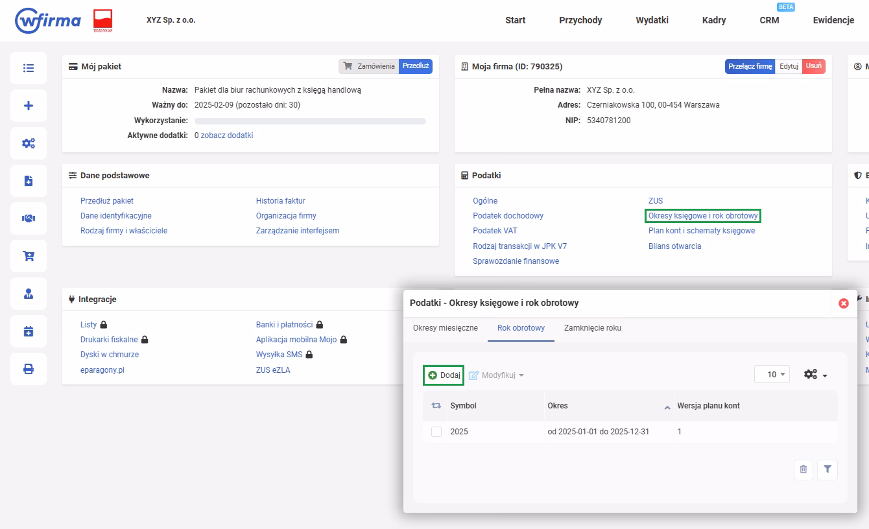Click the trash delete icon below table
This screenshot has width=869, height=529.
(804, 469)
